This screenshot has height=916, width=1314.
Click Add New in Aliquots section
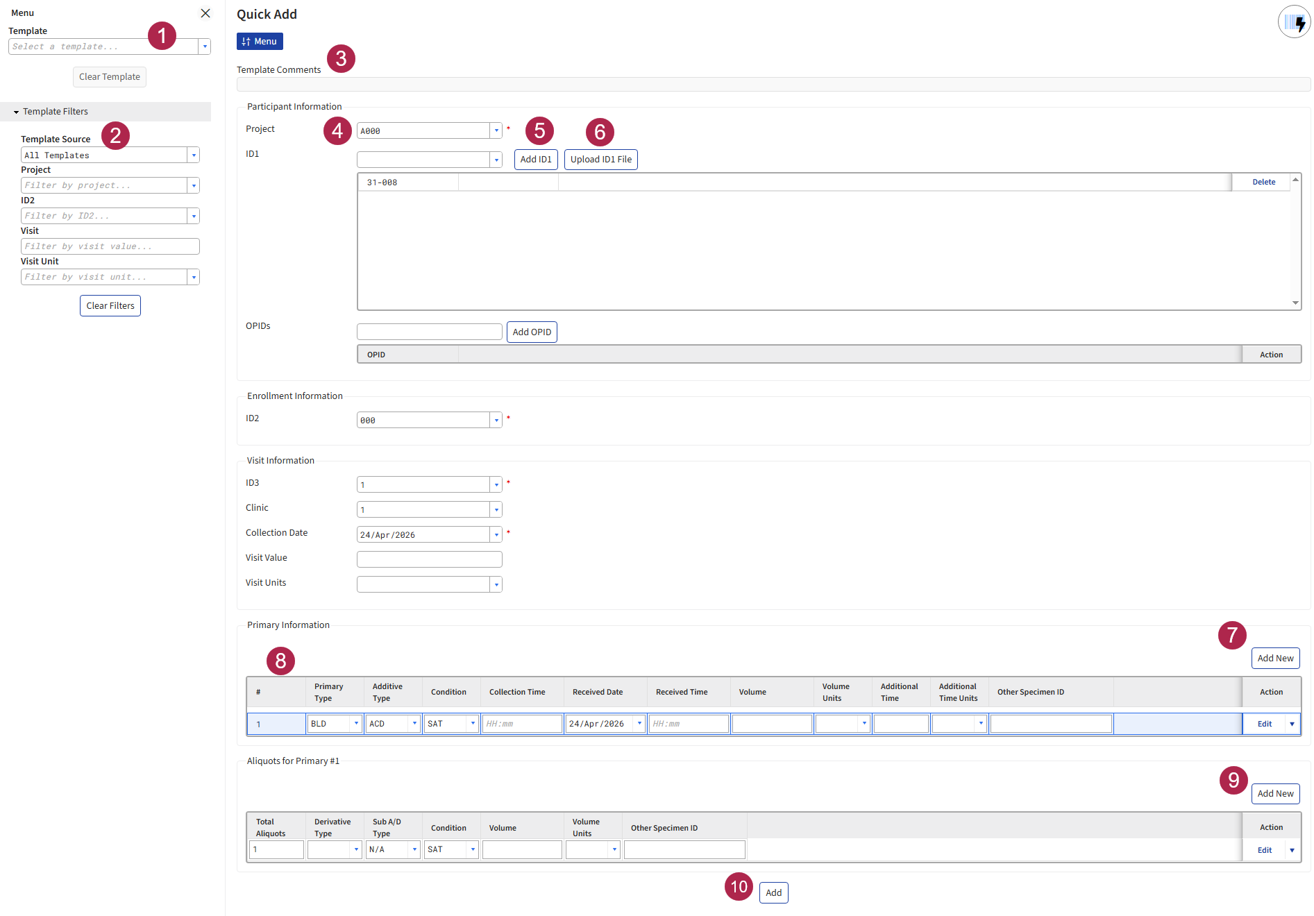[x=1275, y=794]
